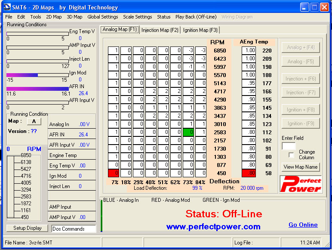Image resolution: width=332 pixels, height=250 pixels.
Task: Click the RPM column header
Action: click(217, 42)
